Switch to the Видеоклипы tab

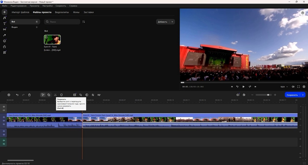pos(62,12)
